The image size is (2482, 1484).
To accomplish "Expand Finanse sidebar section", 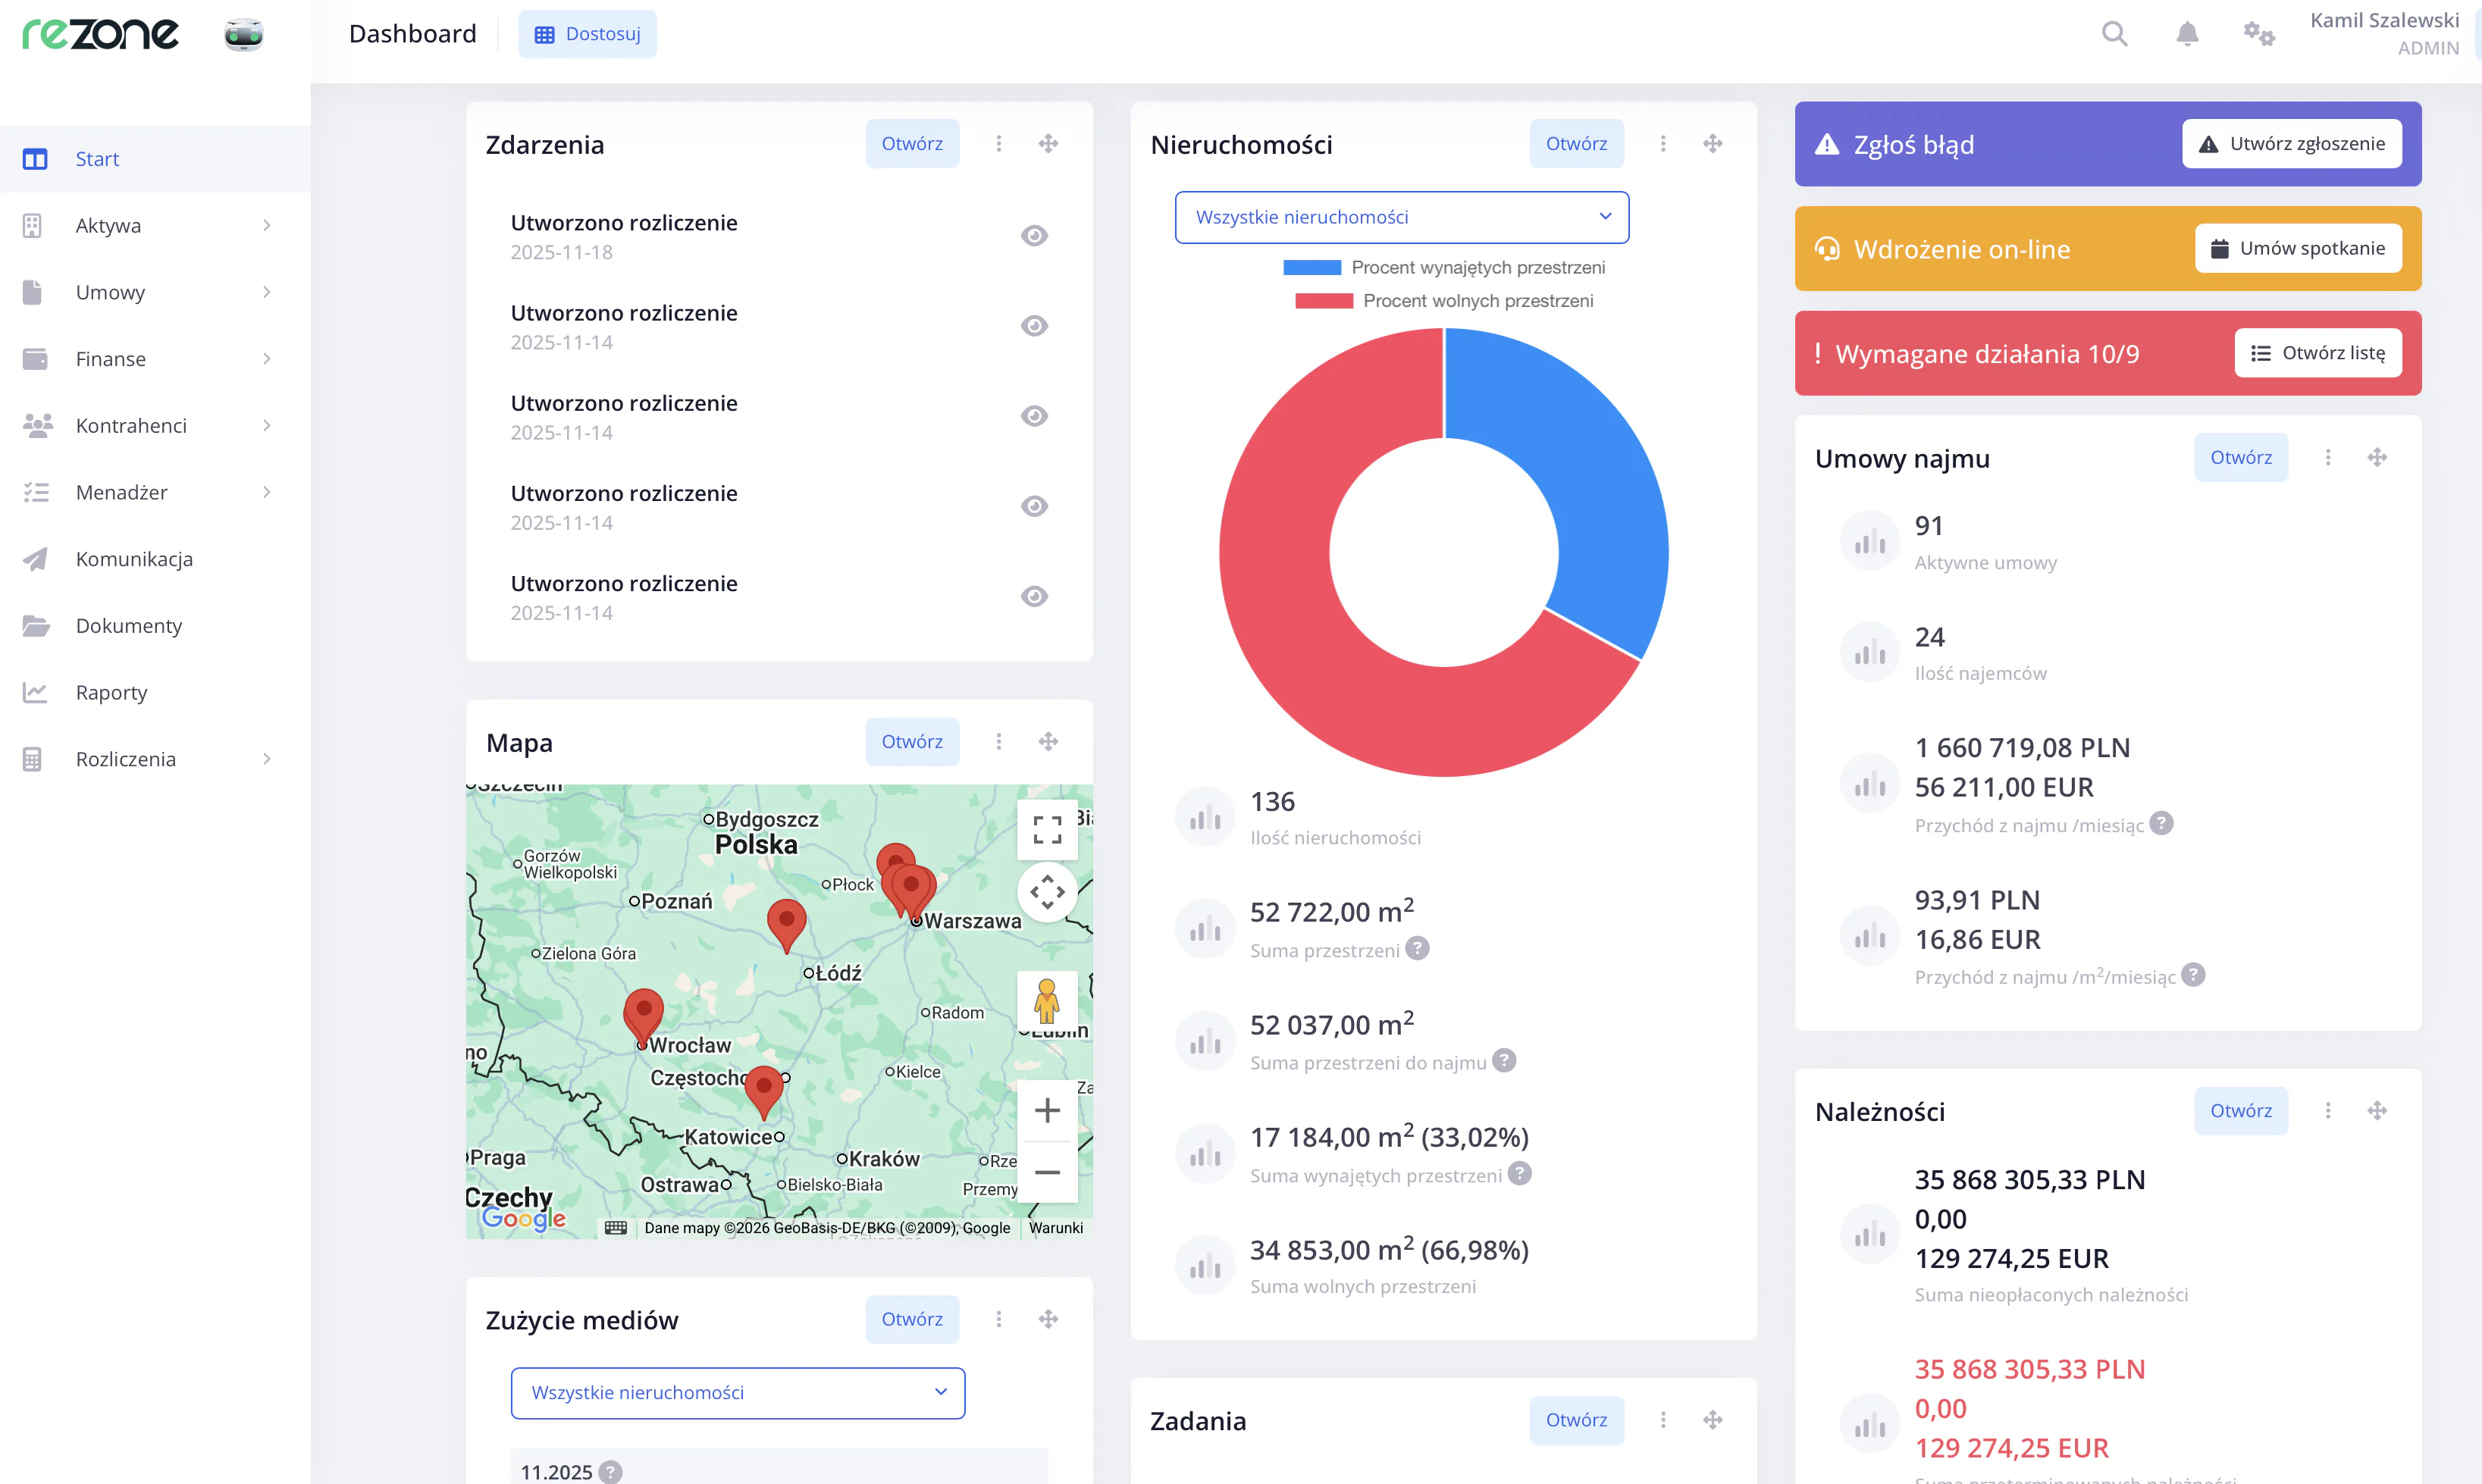I will click(155, 359).
